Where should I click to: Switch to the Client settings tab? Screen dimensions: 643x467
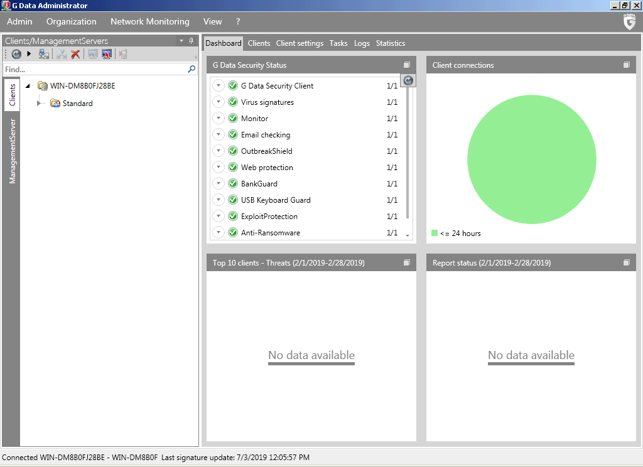click(x=300, y=43)
